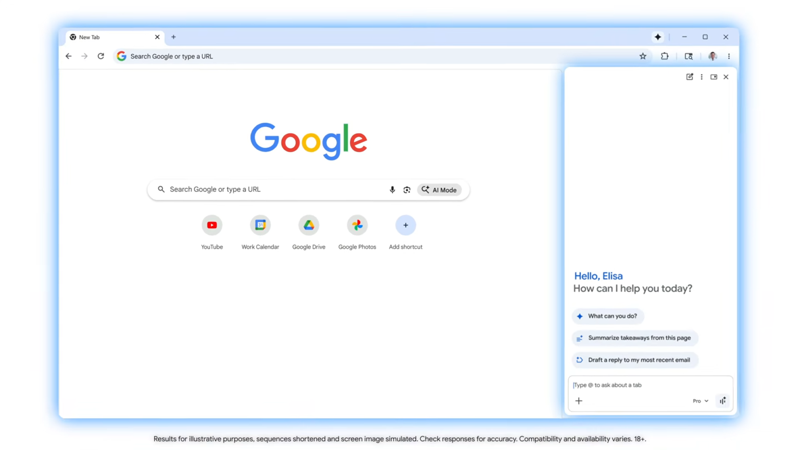This screenshot has width=800, height=450.
Task: Start voice search with microphone icon
Action: pos(392,190)
